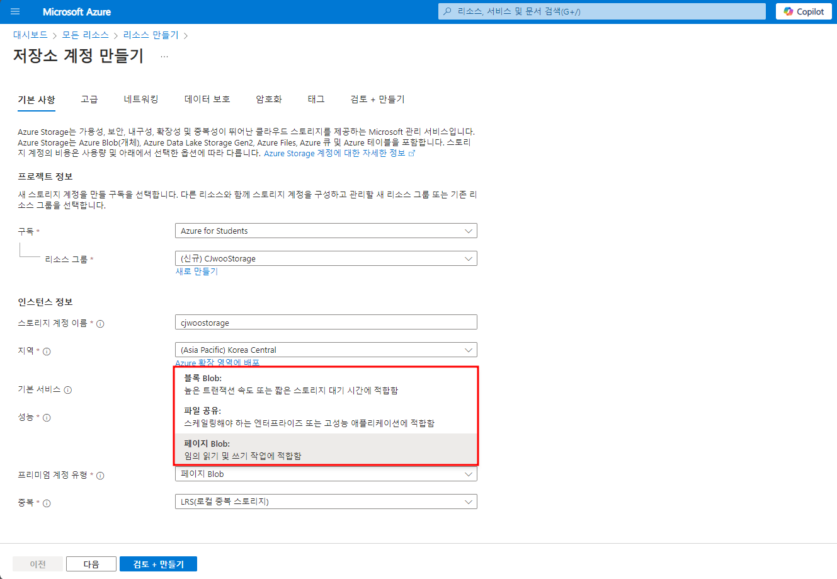Click the 리소스 만들기 breadcrumb

click(151, 35)
